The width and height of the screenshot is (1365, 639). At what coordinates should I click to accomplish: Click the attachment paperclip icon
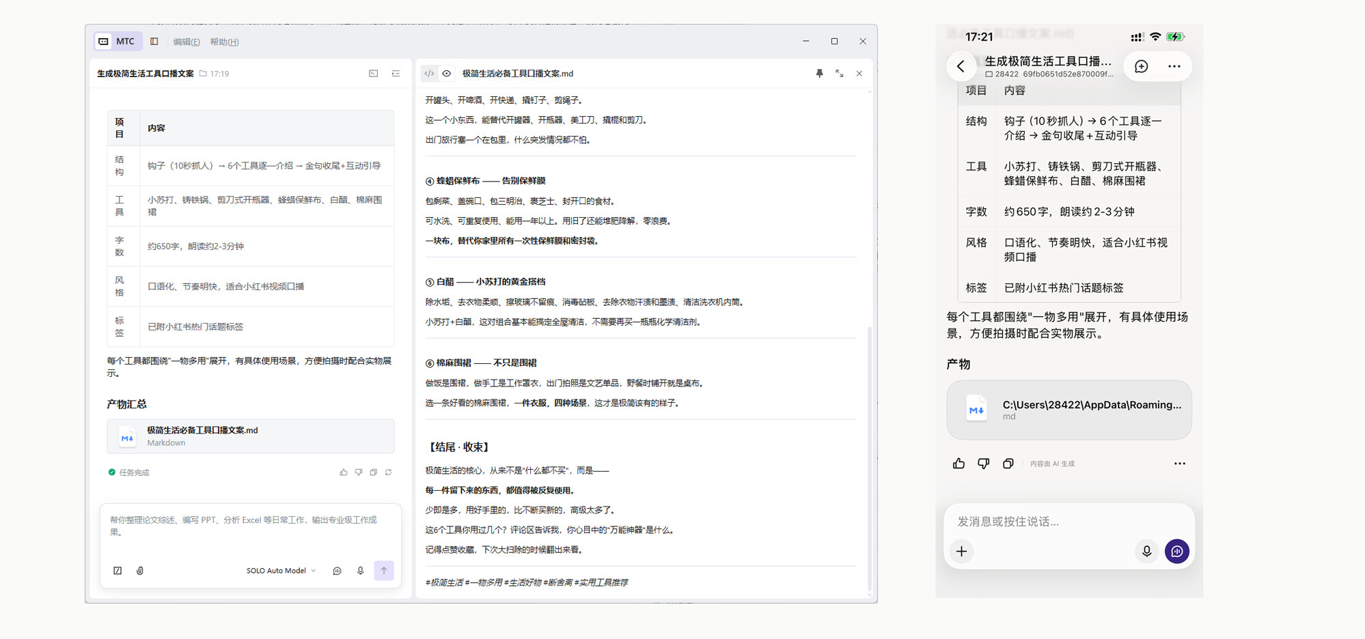pyautogui.click(x=140, y=571)
